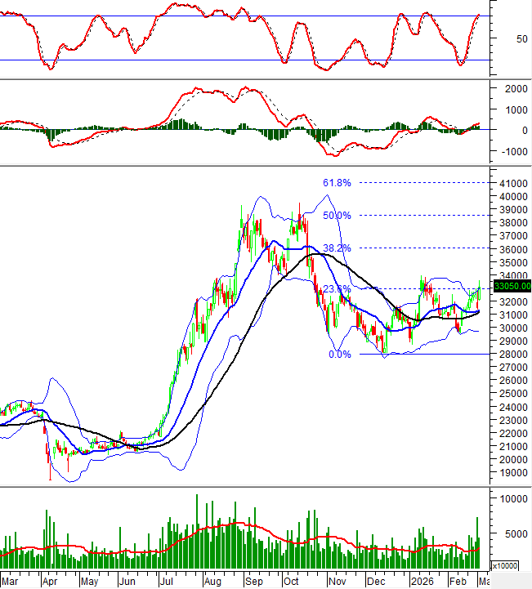Click the 2026 year label on time axis
Screen dimensions: 532x589
tap(422, 582)
